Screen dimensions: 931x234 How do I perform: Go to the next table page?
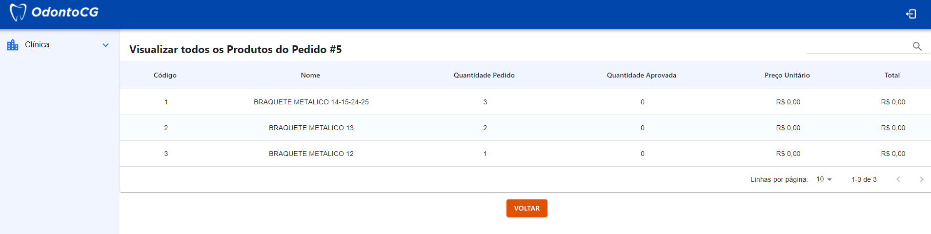click(x=921, y=179)
